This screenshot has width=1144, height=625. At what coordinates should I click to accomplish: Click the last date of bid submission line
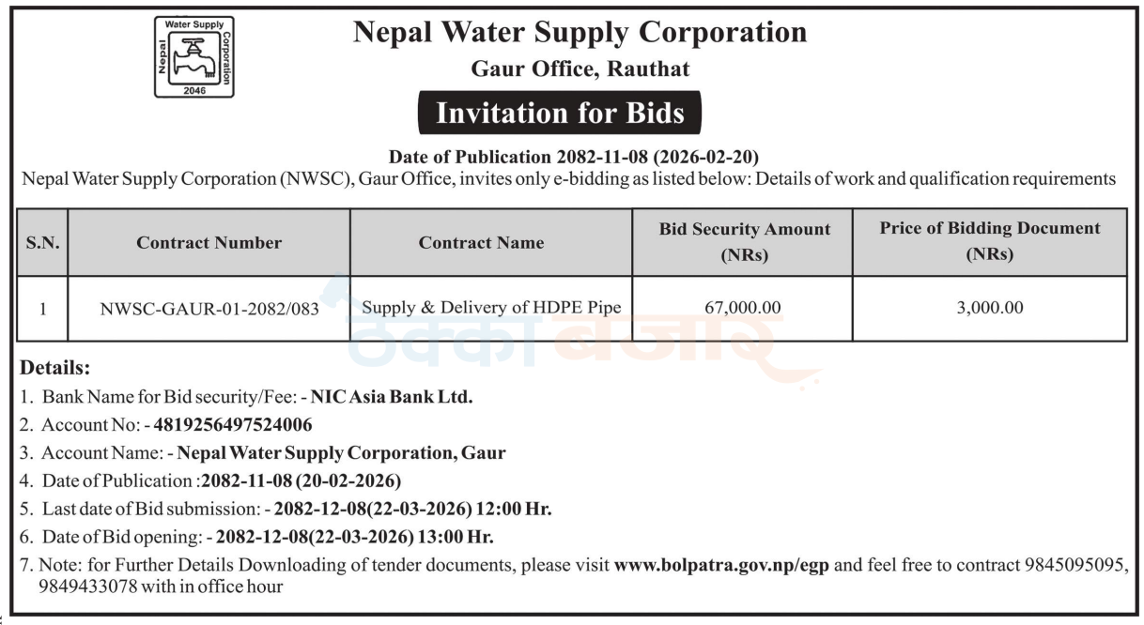pyautogui.click(x=286, y=510)
